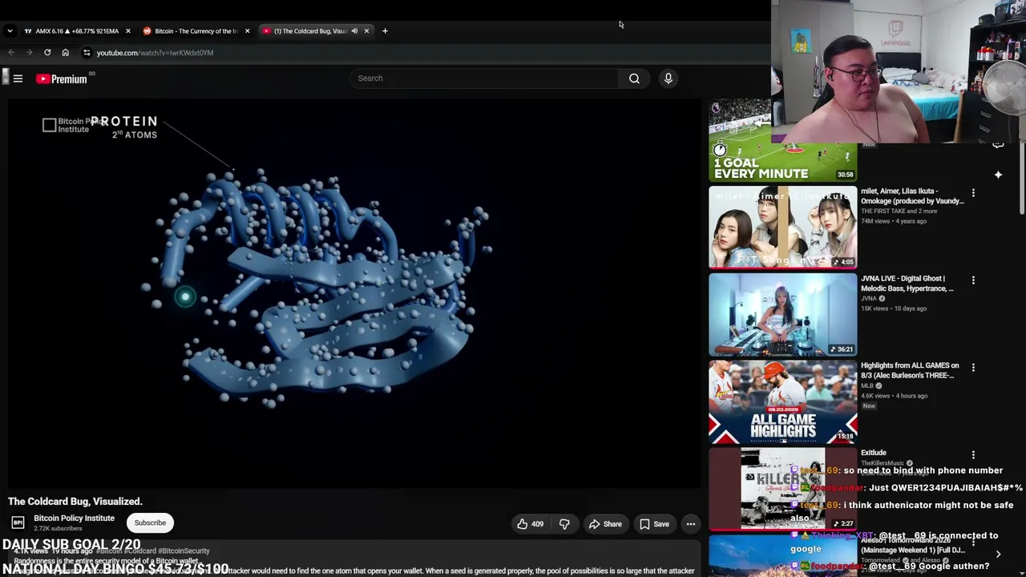Play milet Aimer Omokage video thumbnail
Screen dimensions: 1026x577
click(782, 228)
